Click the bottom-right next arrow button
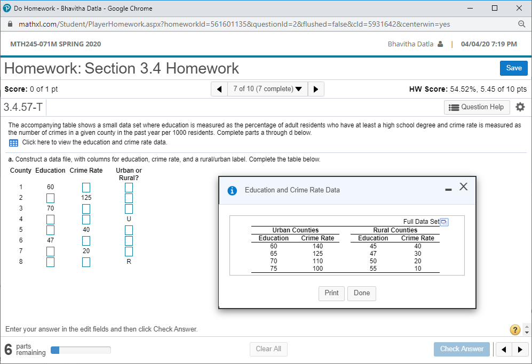 pyautogui.click(x=520, y=350)
